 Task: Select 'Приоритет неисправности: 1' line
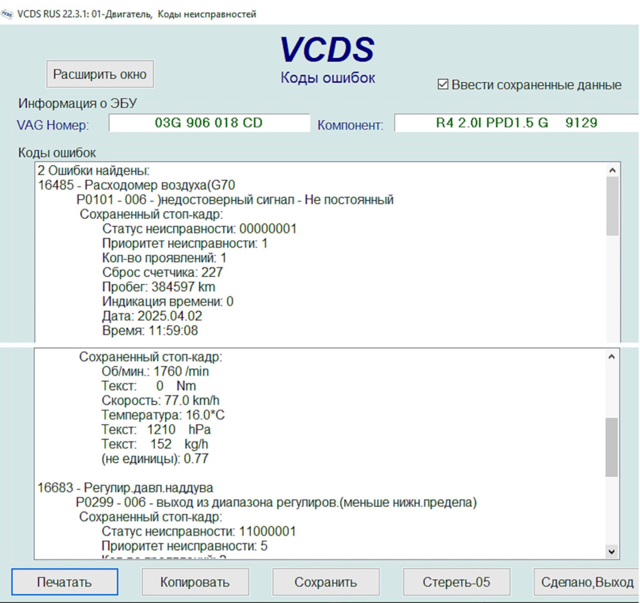pyautogui.click(x=185, y=243)
